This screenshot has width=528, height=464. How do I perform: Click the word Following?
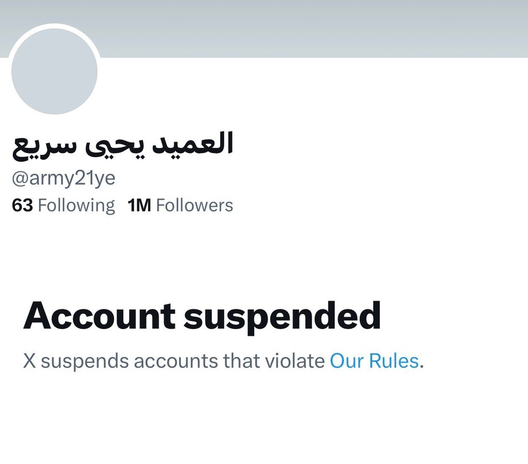pos(76,206)
